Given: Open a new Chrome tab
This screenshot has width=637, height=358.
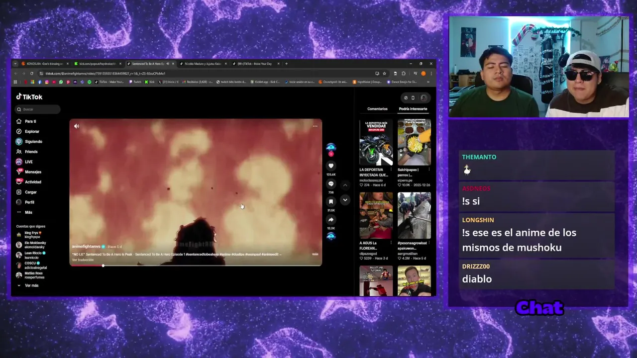Looking at the screenshot, I should 286,64.
